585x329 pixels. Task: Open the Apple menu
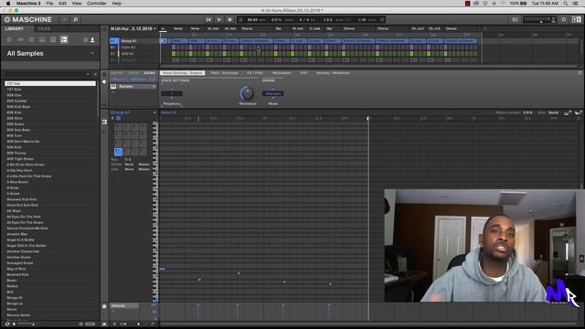coord(8,4)
